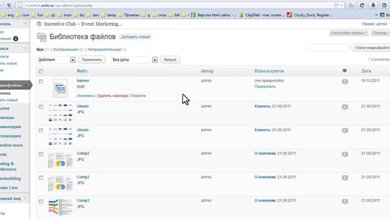390x219 pixels.
Task: Open the 'mon' bookmark folder
Action: (65, 15)
